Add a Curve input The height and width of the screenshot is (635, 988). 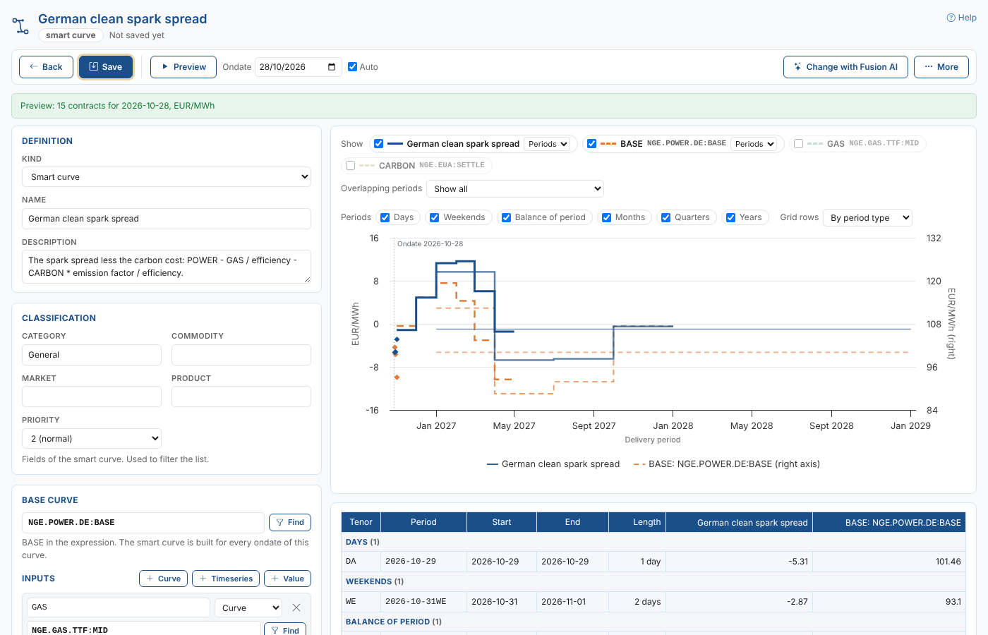pyautogui.click(x=164, y=579)
